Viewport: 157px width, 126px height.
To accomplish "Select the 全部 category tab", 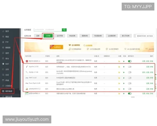I will [x=38, y=36].
